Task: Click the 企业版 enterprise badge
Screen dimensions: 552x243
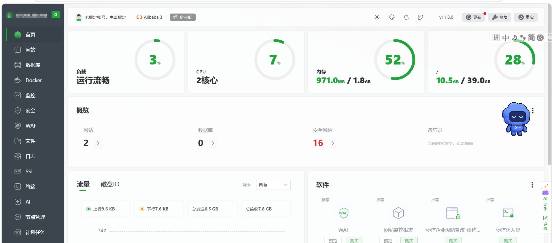Action: (183, 17)
